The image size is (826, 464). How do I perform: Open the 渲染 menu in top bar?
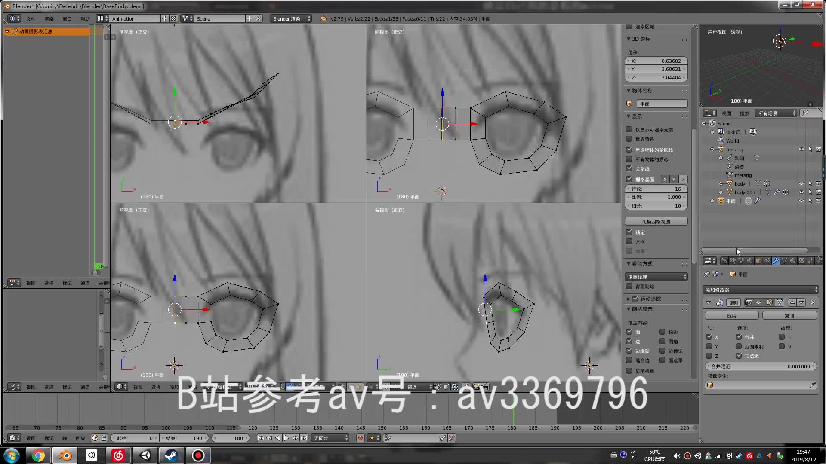pyautogui.click(x=49, y=19)
